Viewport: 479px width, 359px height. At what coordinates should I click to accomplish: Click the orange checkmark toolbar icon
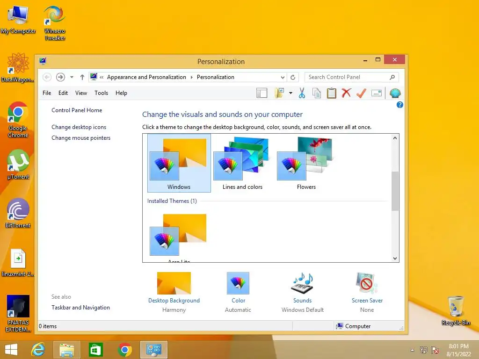pos(362,93)
